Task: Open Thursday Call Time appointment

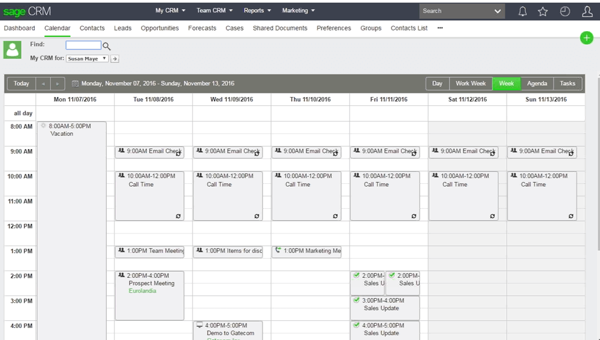Action: pos(307,196)
